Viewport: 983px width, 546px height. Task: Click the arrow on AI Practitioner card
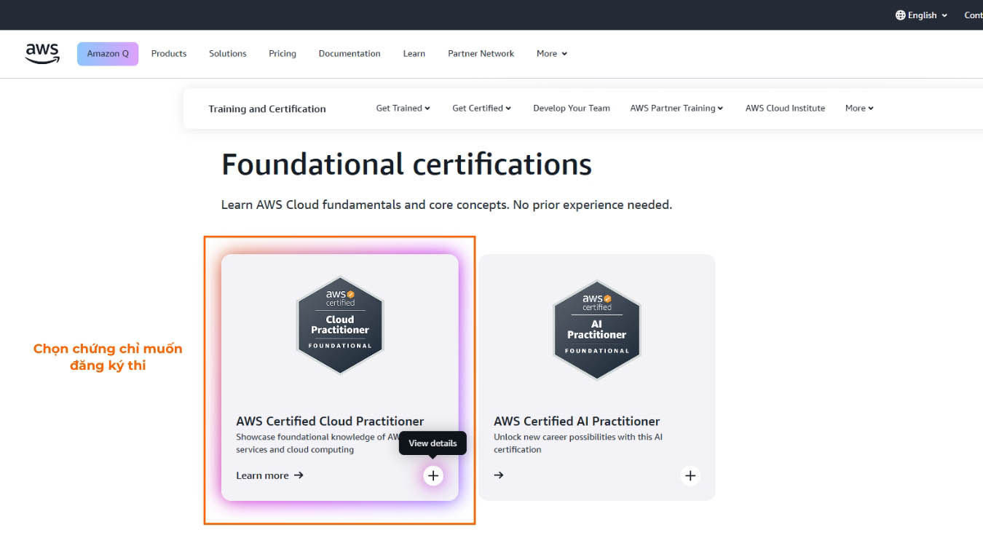499,475
